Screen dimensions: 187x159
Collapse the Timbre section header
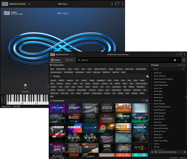tap(55, 76)
